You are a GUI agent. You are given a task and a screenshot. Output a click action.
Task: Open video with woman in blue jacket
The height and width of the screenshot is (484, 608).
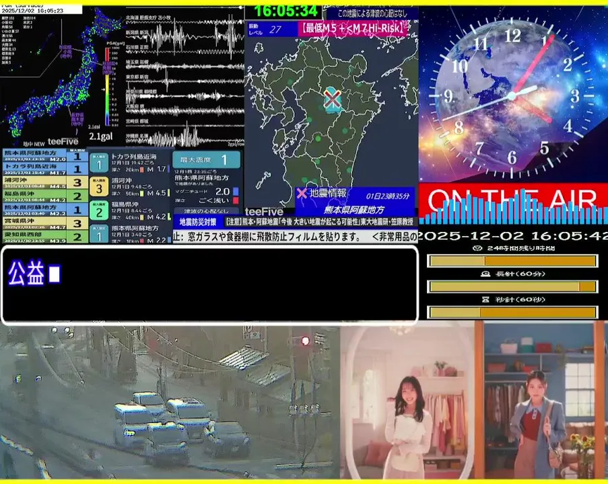pos(541,401)
